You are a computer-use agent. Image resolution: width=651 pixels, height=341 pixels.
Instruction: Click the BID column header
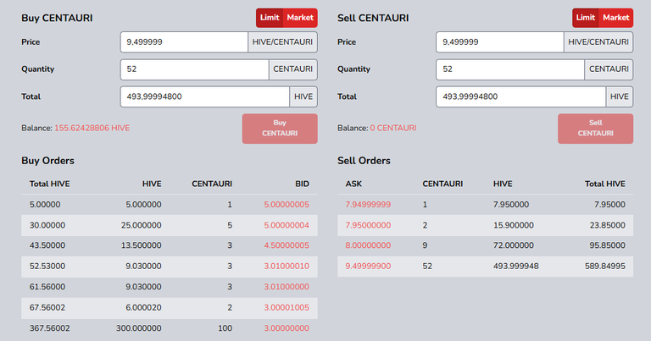click(x=303, y=184)
